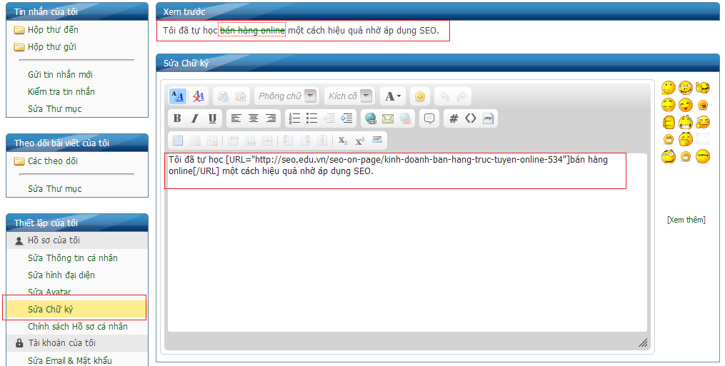Expand the font color picker
The width and height of the screenshot is (725, 366).
392,96
